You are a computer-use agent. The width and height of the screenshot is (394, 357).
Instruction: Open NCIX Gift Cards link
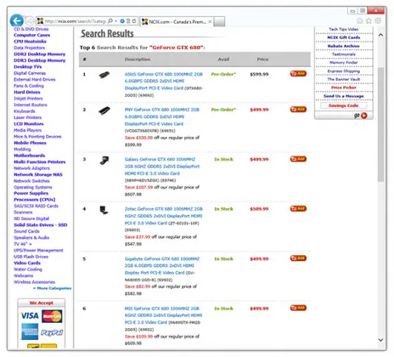343,37
